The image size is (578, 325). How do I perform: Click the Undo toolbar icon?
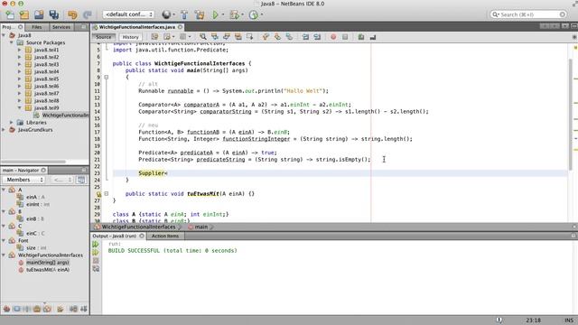pyautogui.click(x=72, y=14)
